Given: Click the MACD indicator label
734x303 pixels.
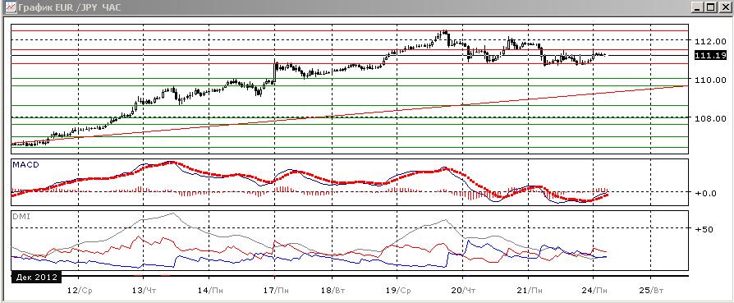Looking at the screenshot, I should [x=25, y=165].
